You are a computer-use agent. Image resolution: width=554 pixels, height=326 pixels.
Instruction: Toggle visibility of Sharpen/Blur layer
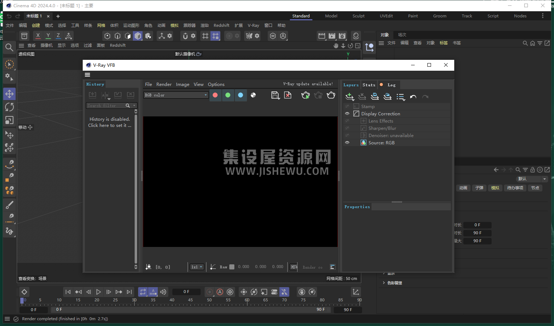tap(347, 128)
